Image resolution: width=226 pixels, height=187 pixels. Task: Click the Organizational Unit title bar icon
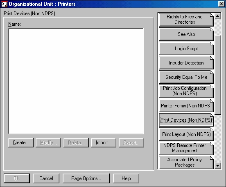pyautogui.click(x=5, y=4)
